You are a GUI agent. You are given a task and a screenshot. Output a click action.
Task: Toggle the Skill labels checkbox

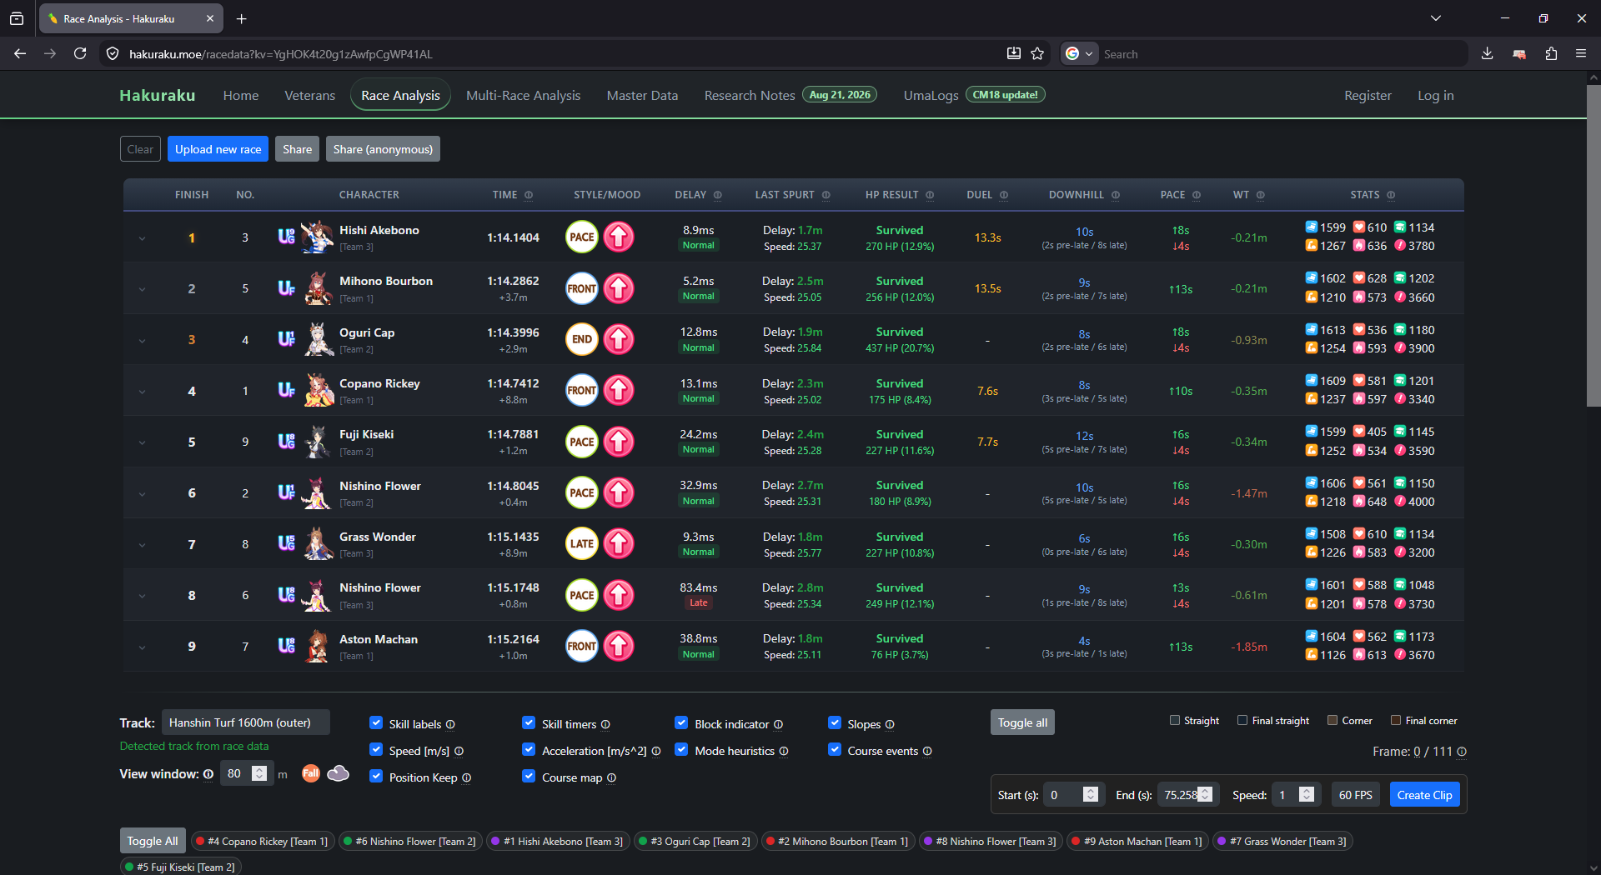point(376,723)
